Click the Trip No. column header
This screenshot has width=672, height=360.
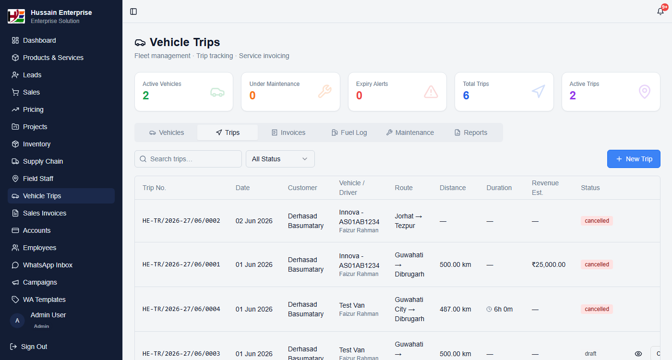pos(155,188)
